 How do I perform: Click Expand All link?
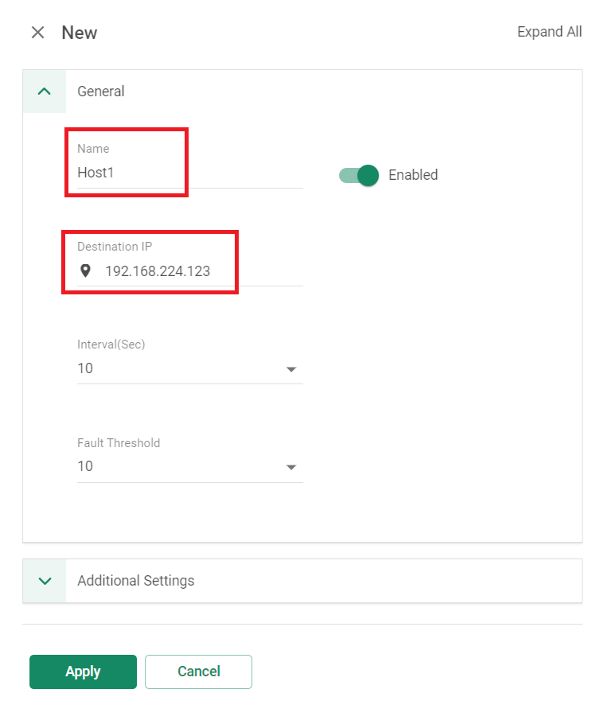click(549, 32)
